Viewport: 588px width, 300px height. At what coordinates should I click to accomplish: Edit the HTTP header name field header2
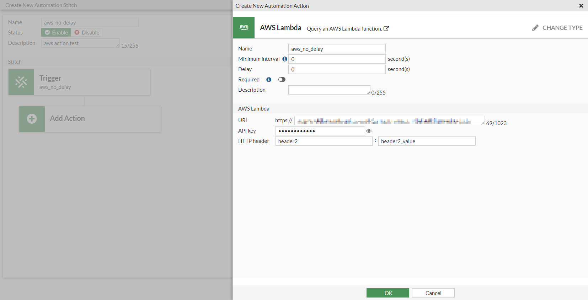pos(324,141)
